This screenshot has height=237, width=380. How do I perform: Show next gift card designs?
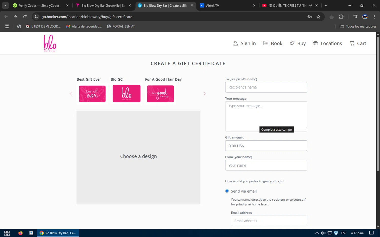(x=204, y=94)
